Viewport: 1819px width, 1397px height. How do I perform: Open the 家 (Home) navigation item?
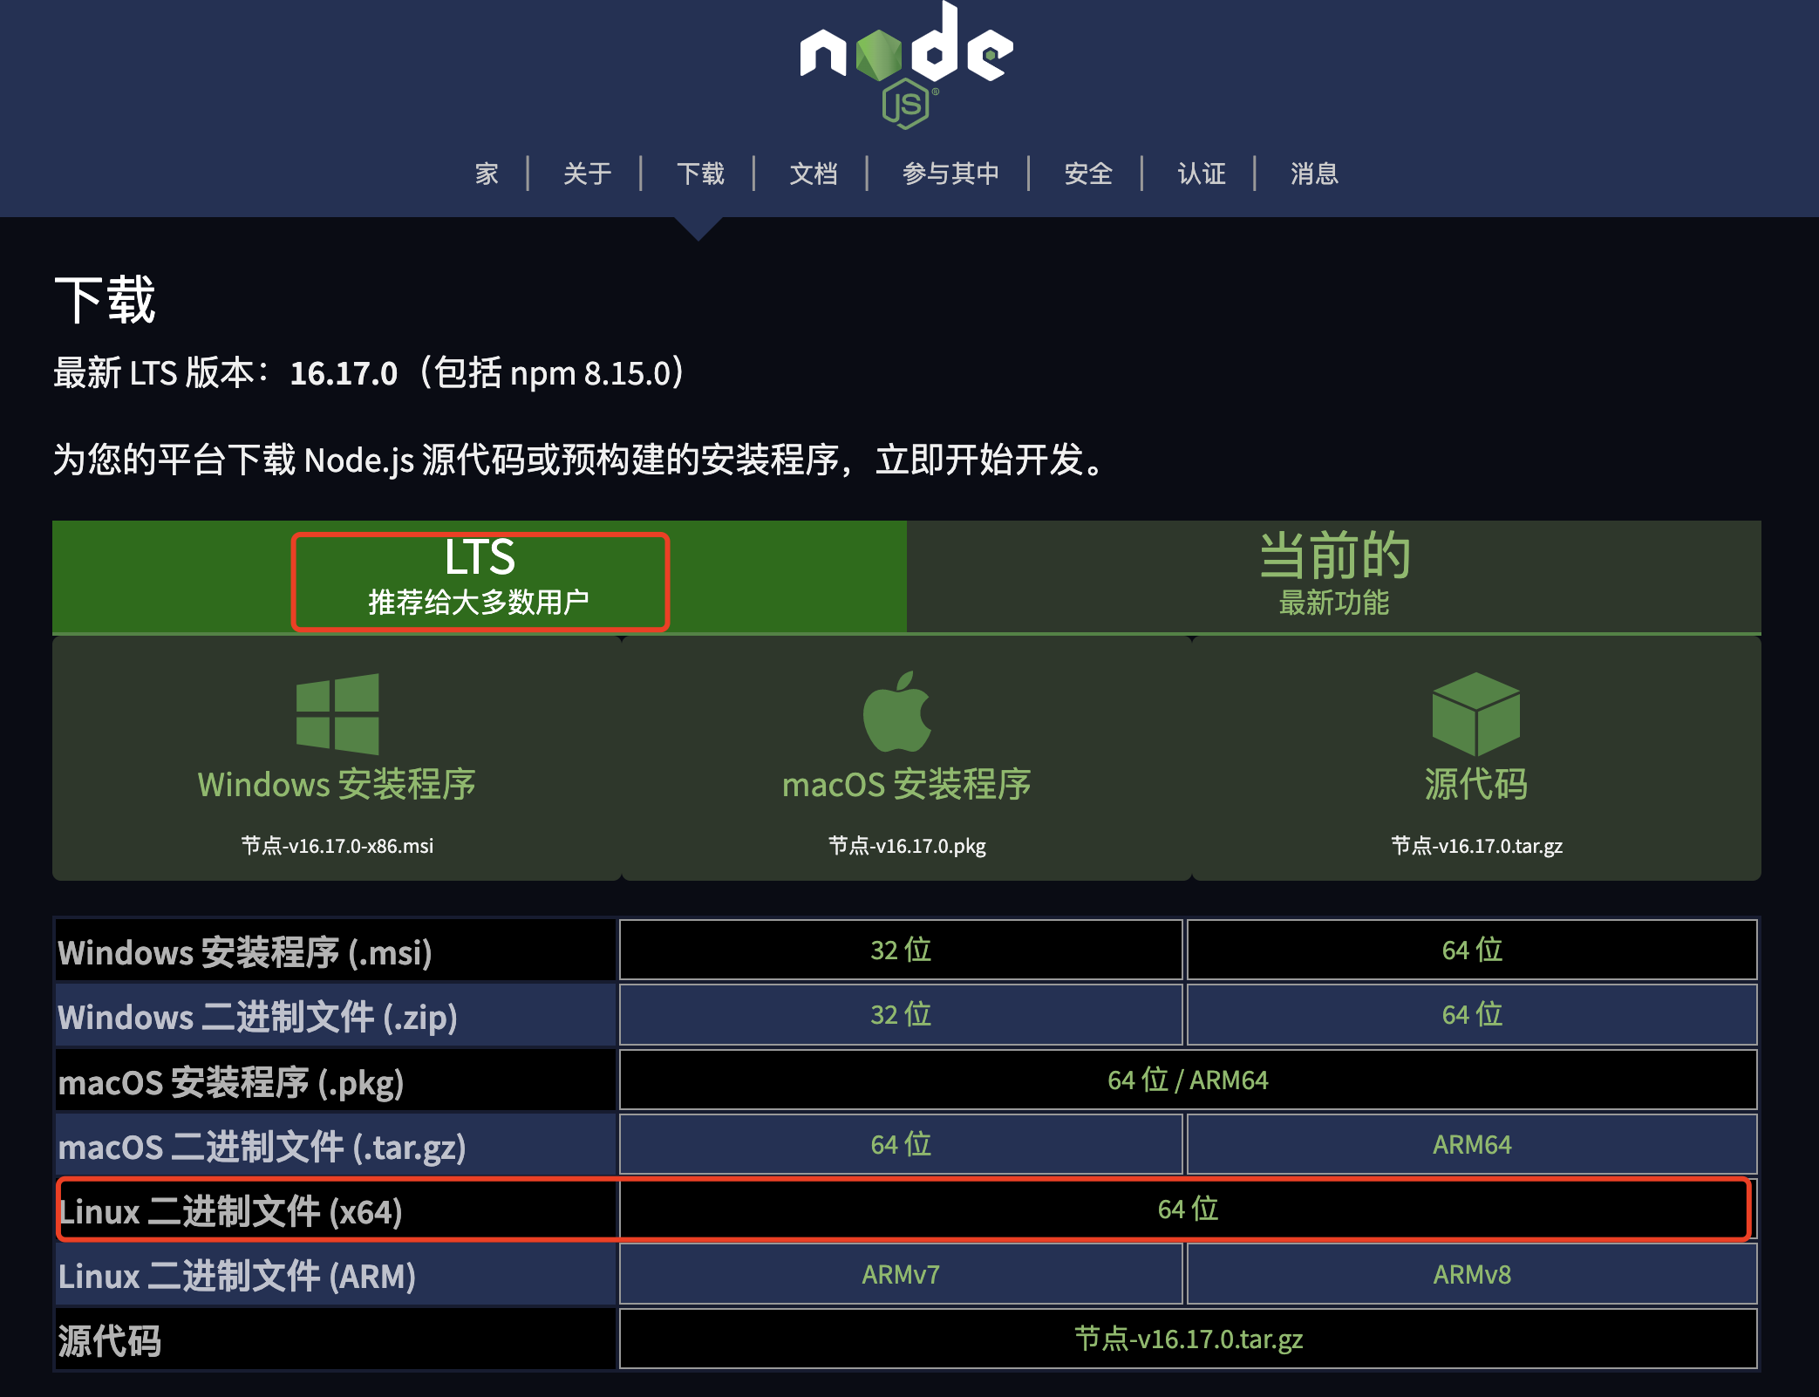(487, 174)
